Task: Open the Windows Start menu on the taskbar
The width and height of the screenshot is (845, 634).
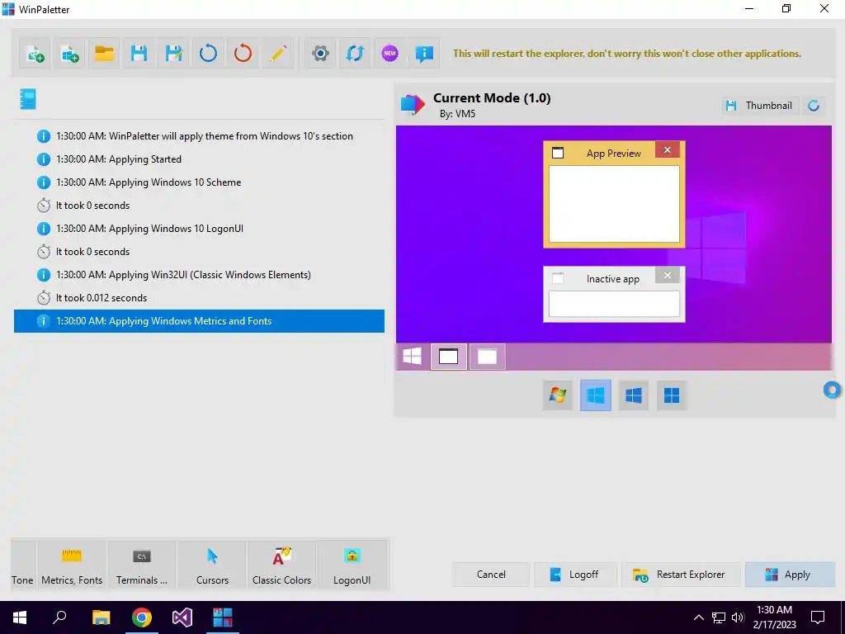Action: tap(20, 617)
